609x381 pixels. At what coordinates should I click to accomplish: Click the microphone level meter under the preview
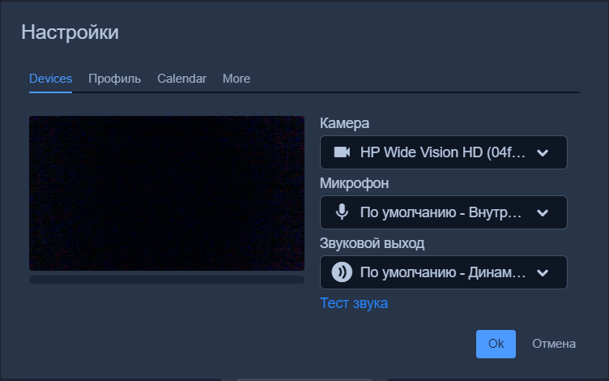pyautogui.click(x=167, y=280)
